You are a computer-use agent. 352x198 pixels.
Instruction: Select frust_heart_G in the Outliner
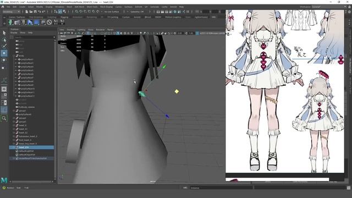(25, 140)
